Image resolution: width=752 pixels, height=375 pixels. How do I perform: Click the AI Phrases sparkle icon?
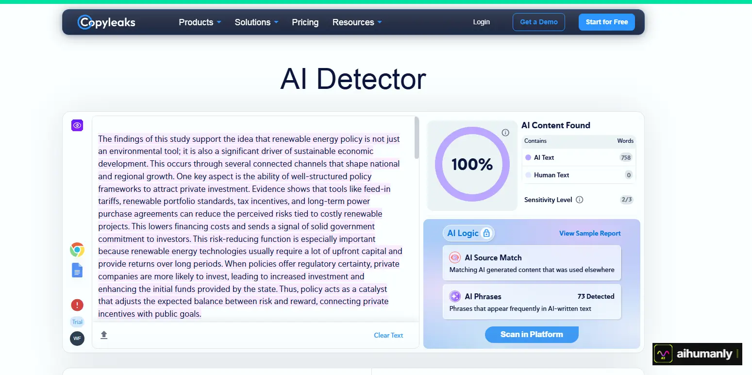455,296
